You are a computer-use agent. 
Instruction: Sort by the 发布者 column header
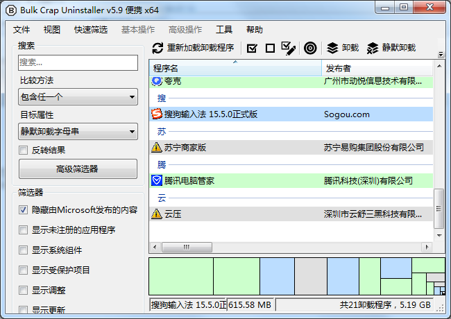(x=377, y=68)
